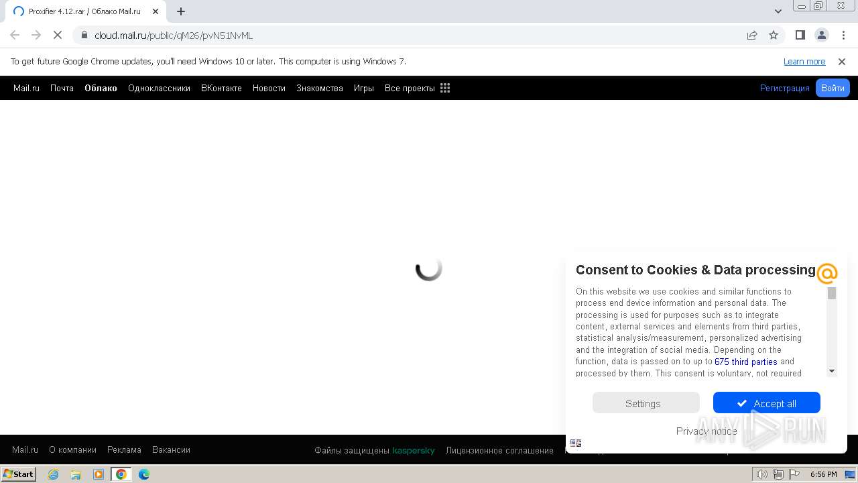Open Знакомства link
This screenshot has height=483, width=858.
coord(320,88)
